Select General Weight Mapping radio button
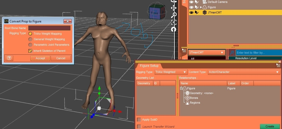 pyautogui.click(x=30, y=39)
